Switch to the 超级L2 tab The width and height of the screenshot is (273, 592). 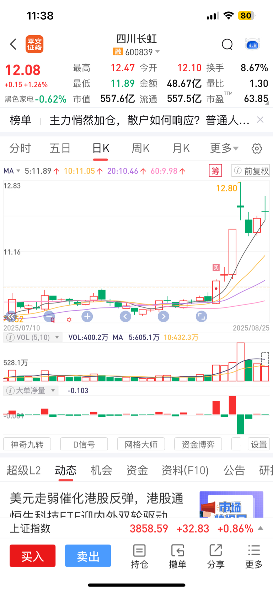23,470
